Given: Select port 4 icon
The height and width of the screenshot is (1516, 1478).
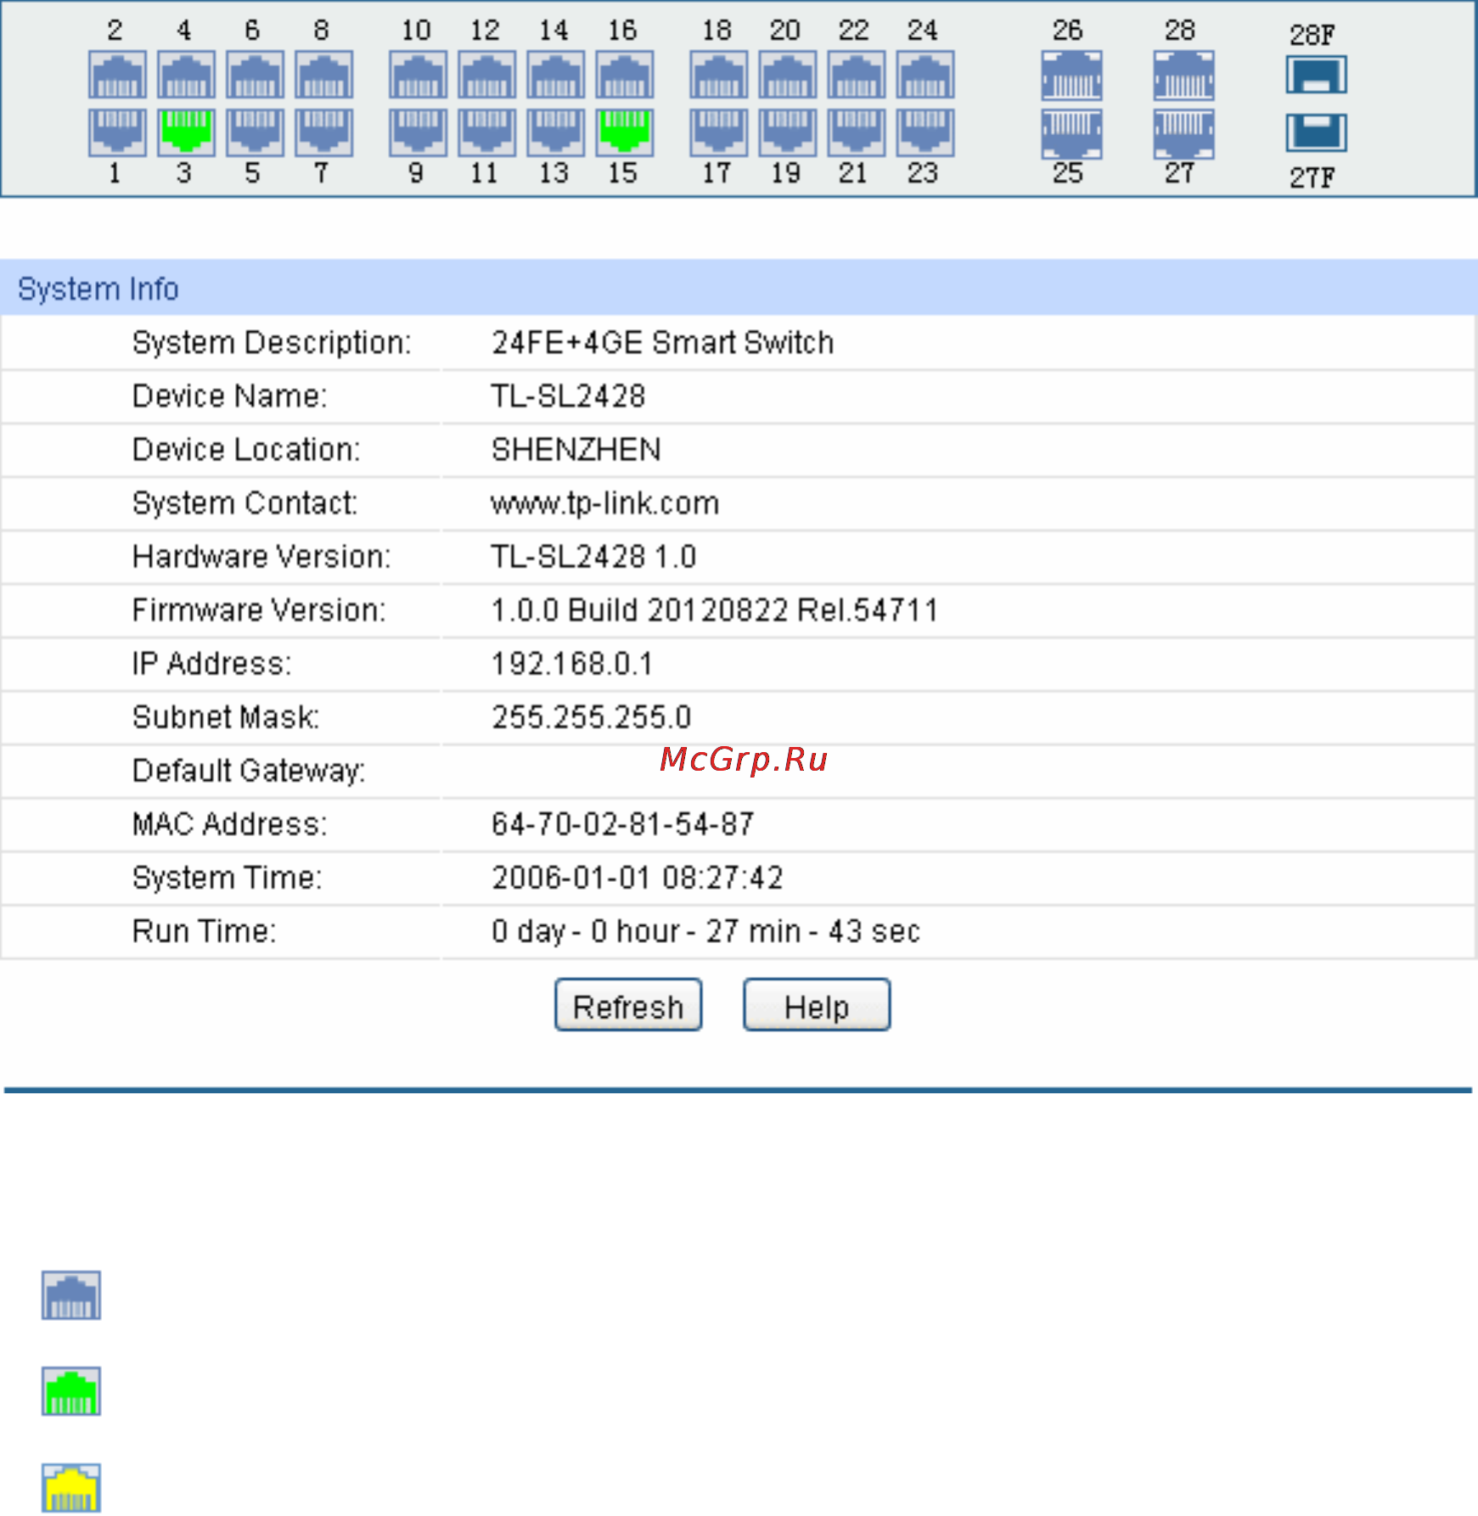Looking at the screenshot, I should click(186, 75).
